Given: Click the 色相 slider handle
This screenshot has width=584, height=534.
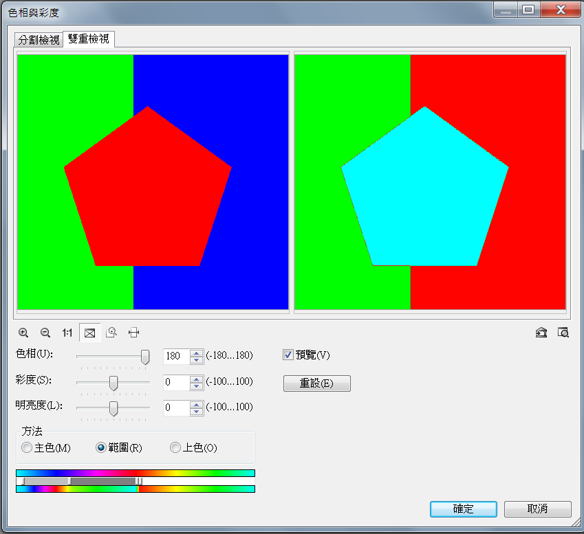Looking at the screenshot, I should point(145,357).
